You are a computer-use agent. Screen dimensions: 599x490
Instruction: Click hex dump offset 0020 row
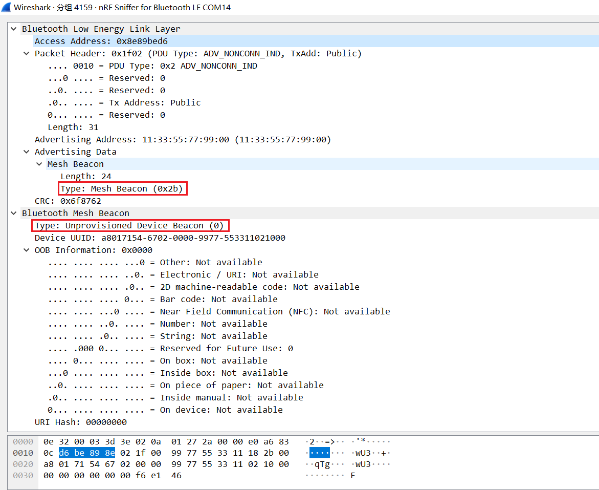tap(23, 464)
